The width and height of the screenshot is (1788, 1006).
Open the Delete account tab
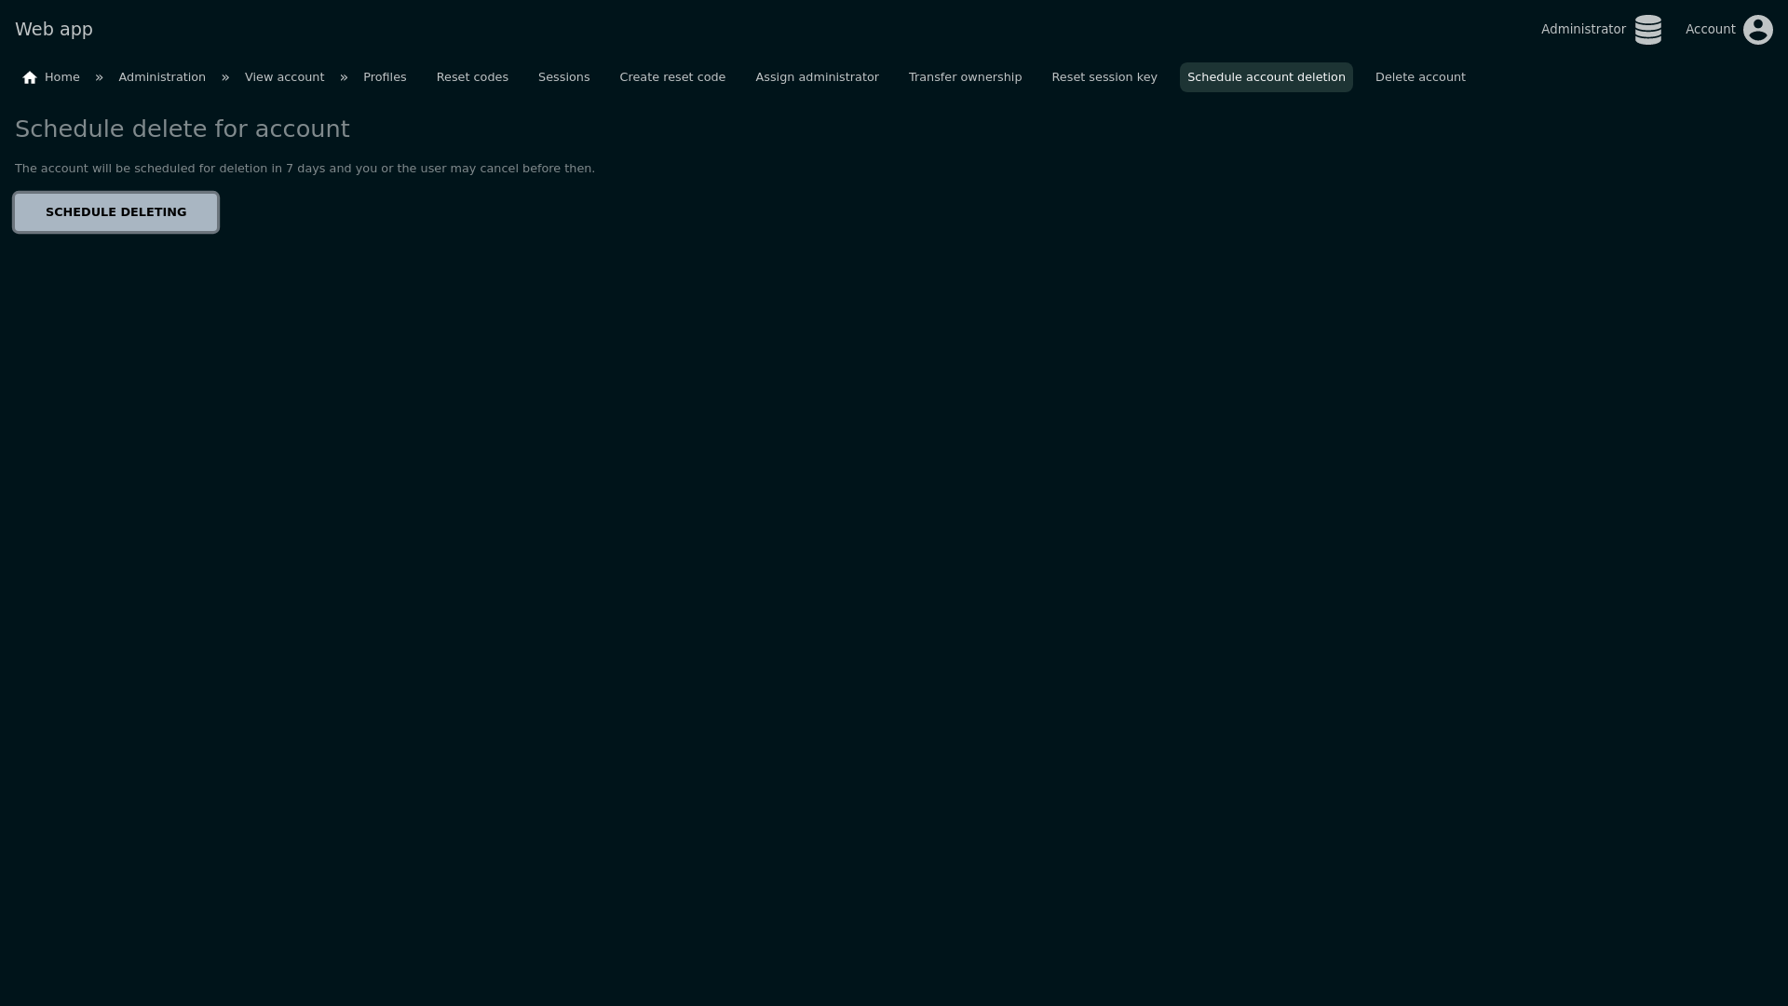click(1419, 77)
